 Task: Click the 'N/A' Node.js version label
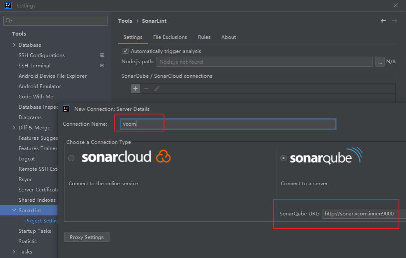click(391, 61)
